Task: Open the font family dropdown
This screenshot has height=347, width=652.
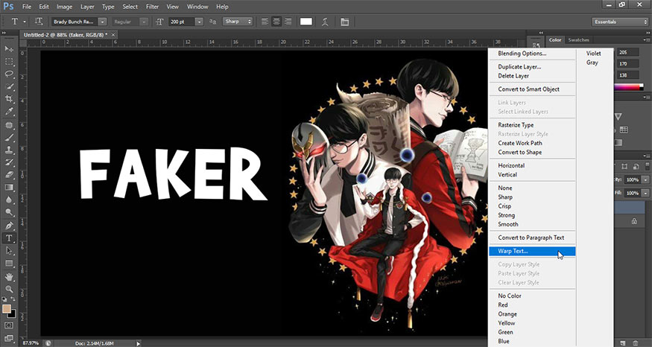Action: coord(102,22)
